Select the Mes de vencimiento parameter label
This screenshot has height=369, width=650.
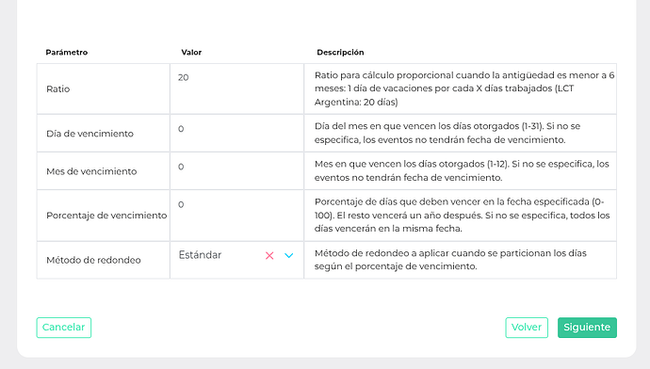tap(91, 171)
